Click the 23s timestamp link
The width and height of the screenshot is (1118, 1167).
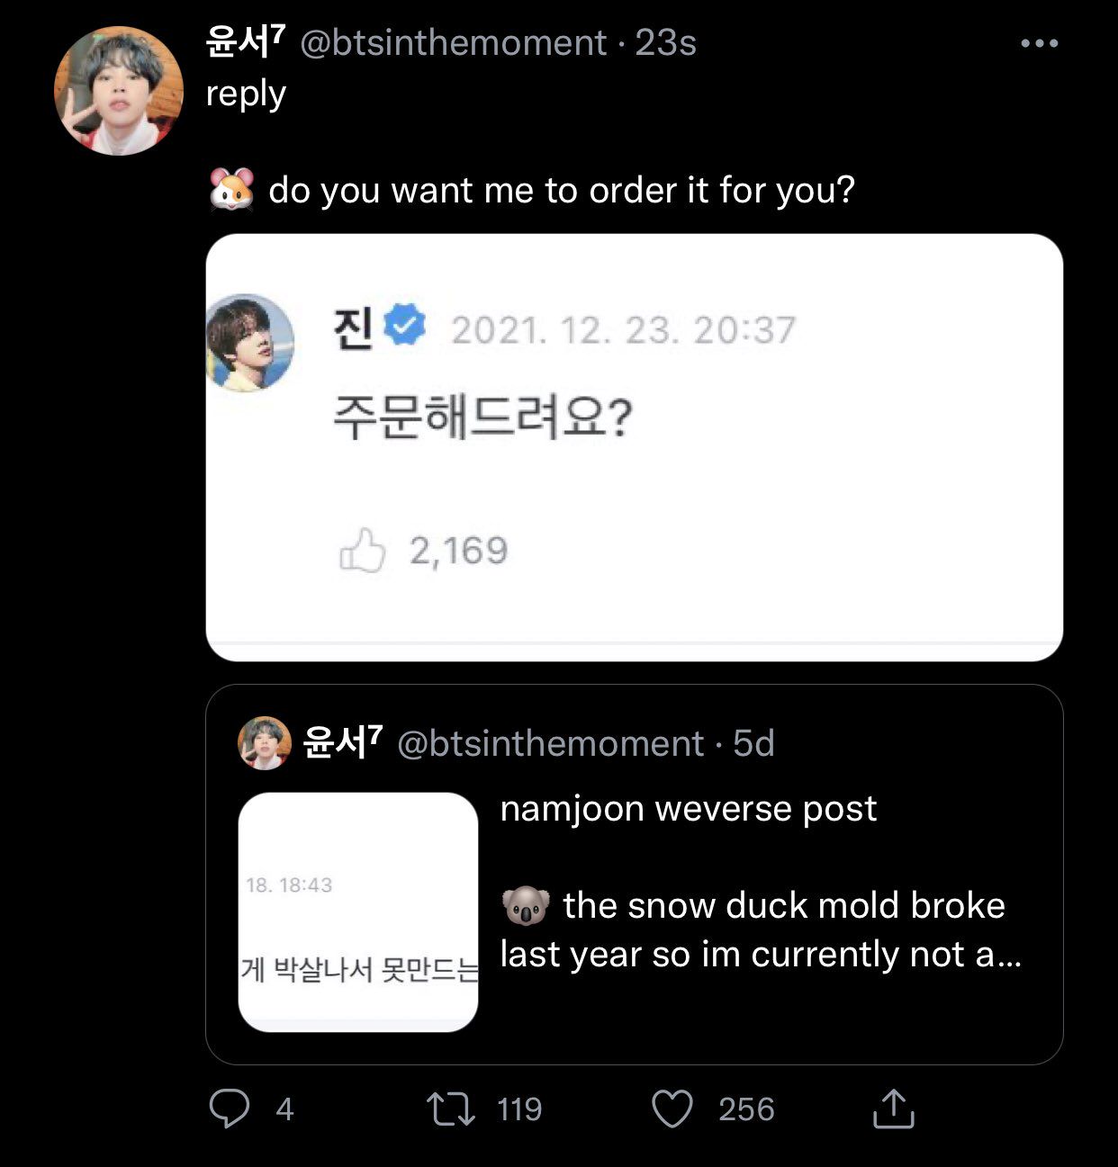[x=665, y=43]
